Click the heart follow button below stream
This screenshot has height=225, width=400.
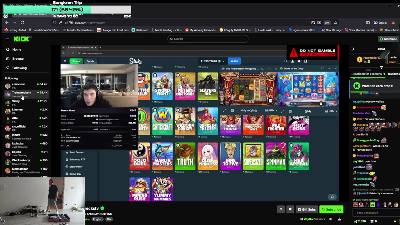pos(290,209)
